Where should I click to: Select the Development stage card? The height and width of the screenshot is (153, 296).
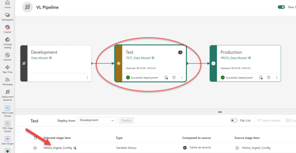[x=56, y=63]
